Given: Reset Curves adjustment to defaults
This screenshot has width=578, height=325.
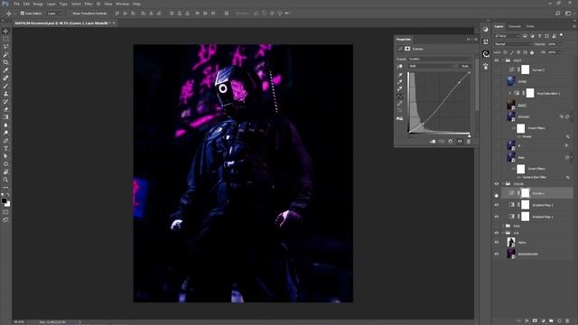Looking at the screenshot, I should pos(451,141).
